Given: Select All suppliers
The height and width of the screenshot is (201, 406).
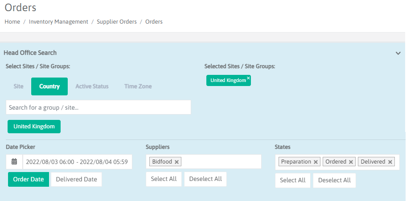Looking at the screenshot, I should 164,179.
